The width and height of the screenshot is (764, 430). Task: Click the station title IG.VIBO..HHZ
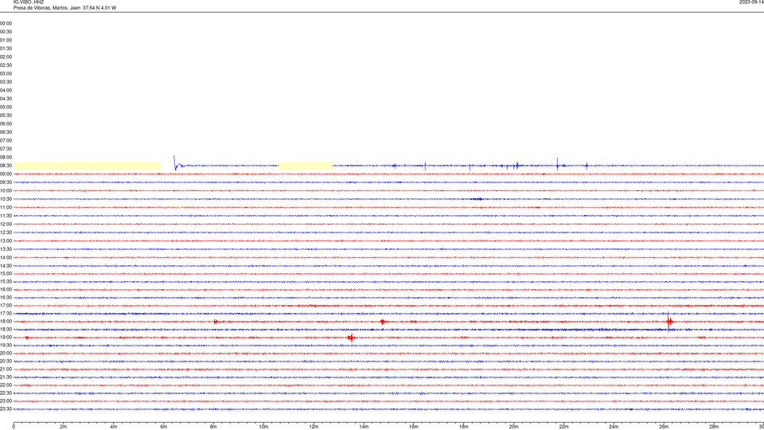tap(29, 2)
